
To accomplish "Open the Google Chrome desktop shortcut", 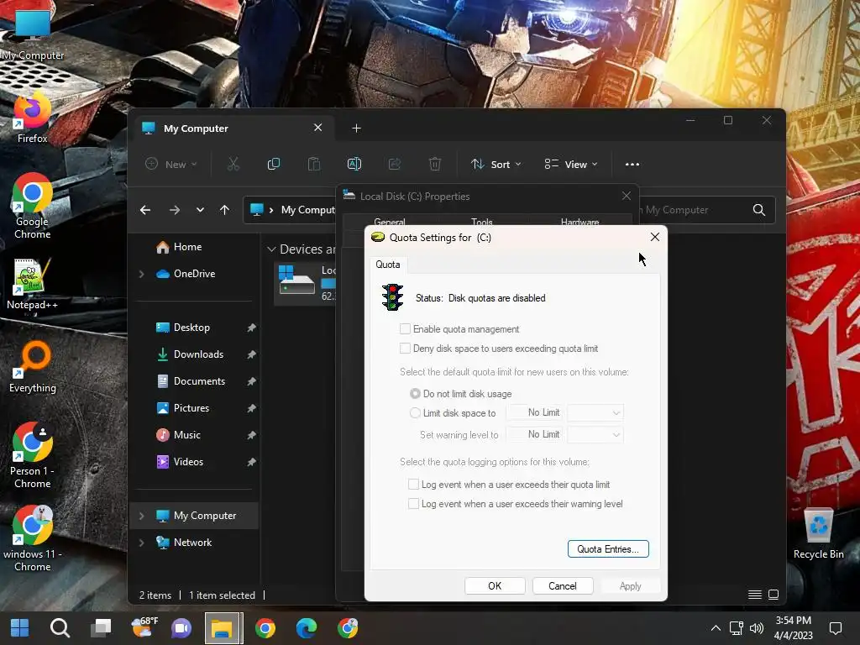I will click(x=33, y=207).
